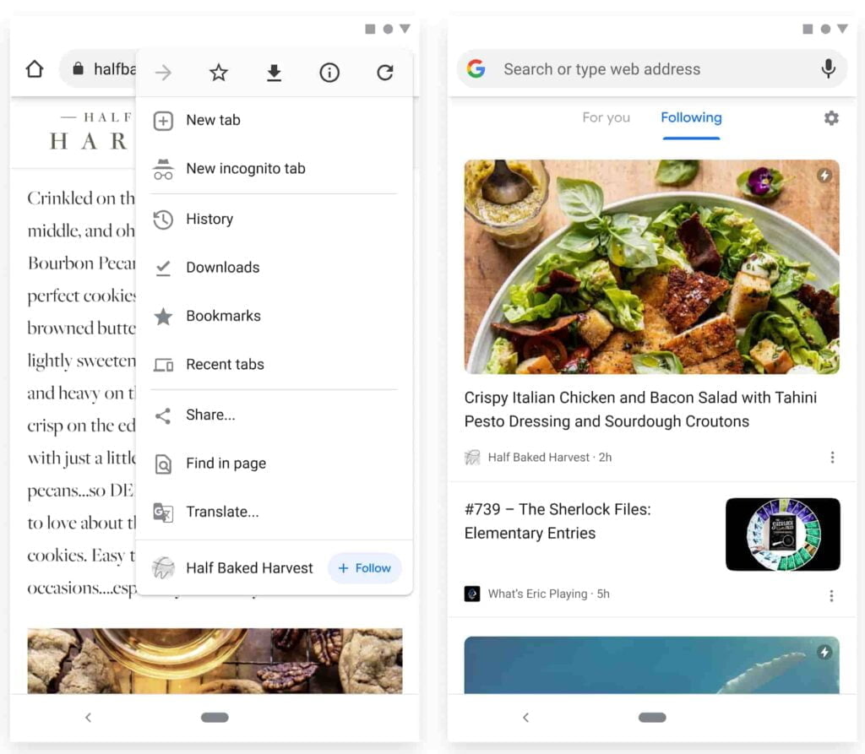Focus the Search or type web address field
The height and width of the screenshot is (754, 865).
[651, 69]
